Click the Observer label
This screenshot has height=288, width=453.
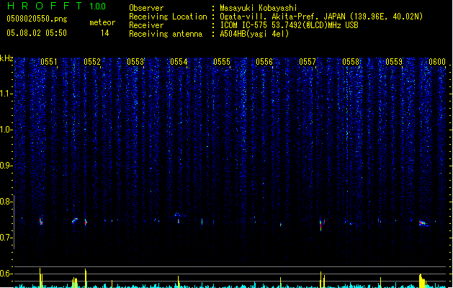coord(146,8)
